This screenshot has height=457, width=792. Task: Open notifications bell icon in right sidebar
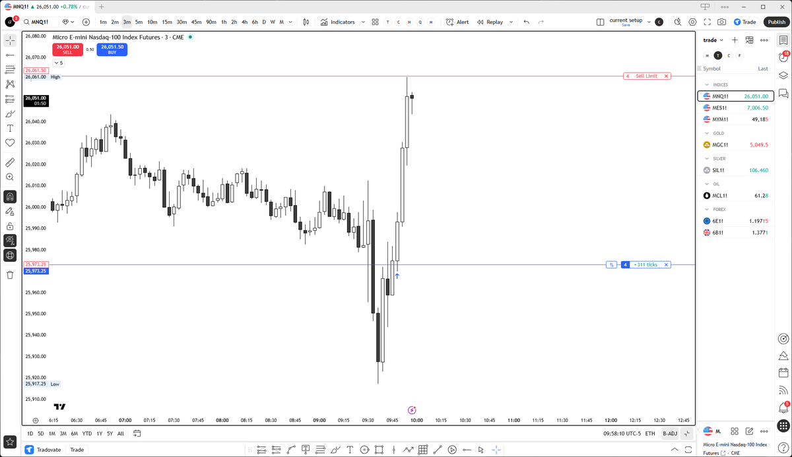click(783, 408)
